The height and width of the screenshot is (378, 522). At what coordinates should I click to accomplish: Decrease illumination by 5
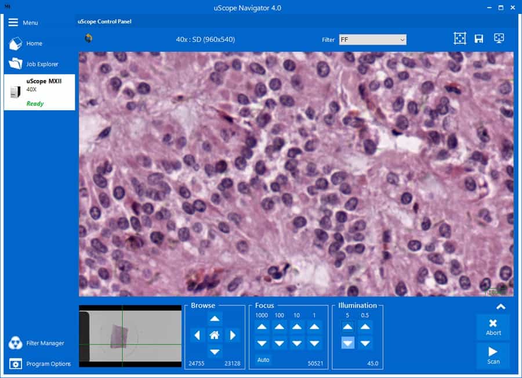(347, 343)
